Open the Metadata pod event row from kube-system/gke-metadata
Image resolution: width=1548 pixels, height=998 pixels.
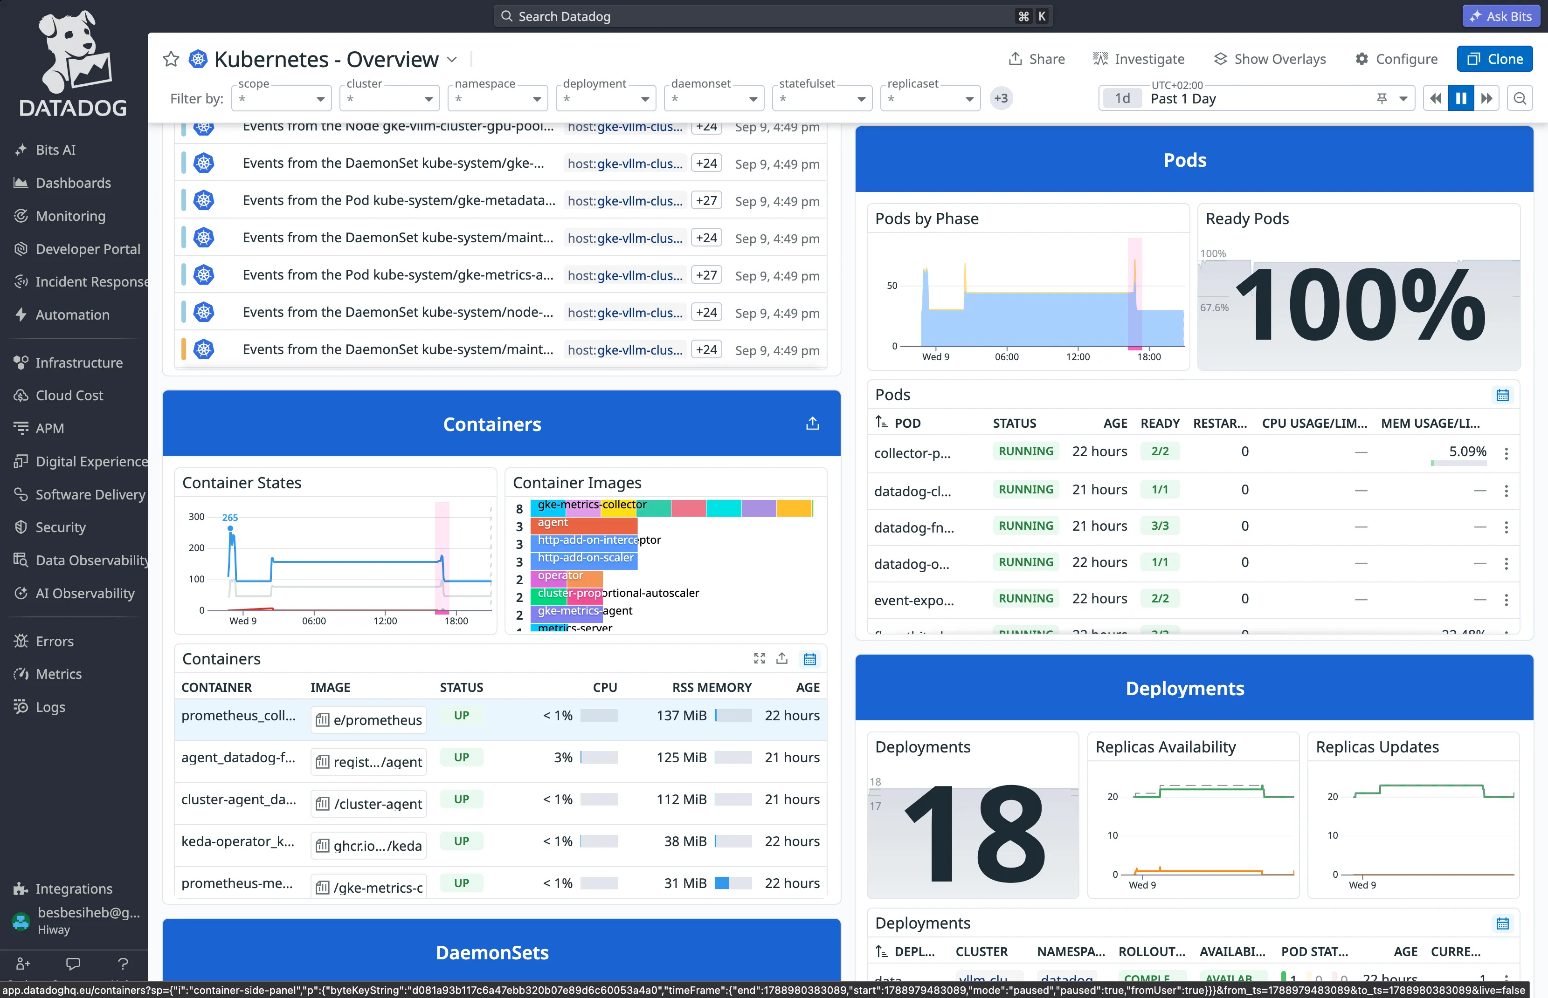tap(501, 201)
